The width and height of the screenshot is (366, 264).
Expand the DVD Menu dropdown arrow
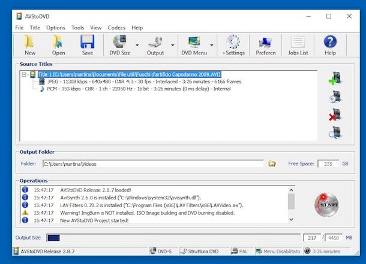tap(212, 45)
